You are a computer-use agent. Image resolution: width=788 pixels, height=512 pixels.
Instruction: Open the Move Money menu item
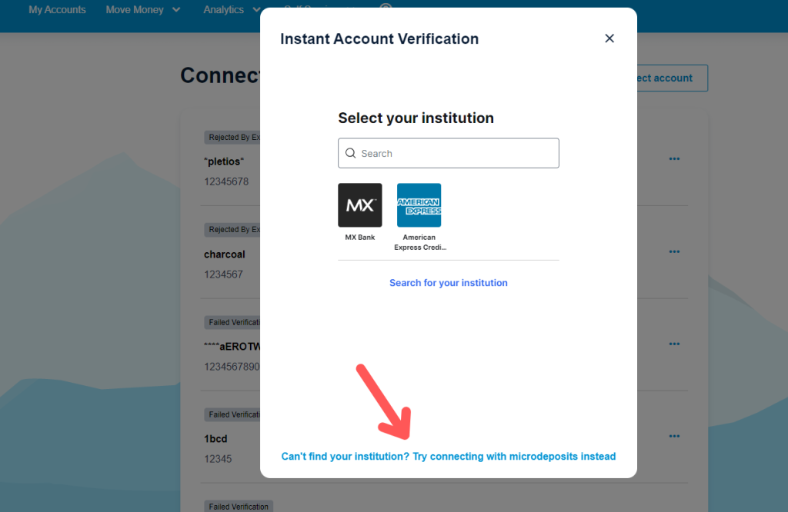pos(135,9)
